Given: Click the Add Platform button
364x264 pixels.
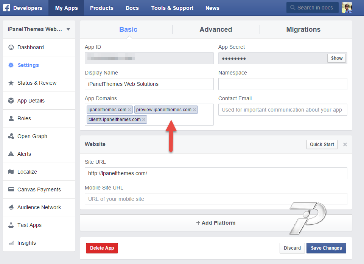Looking at the screenshot, I should click(x=216, y=223).
